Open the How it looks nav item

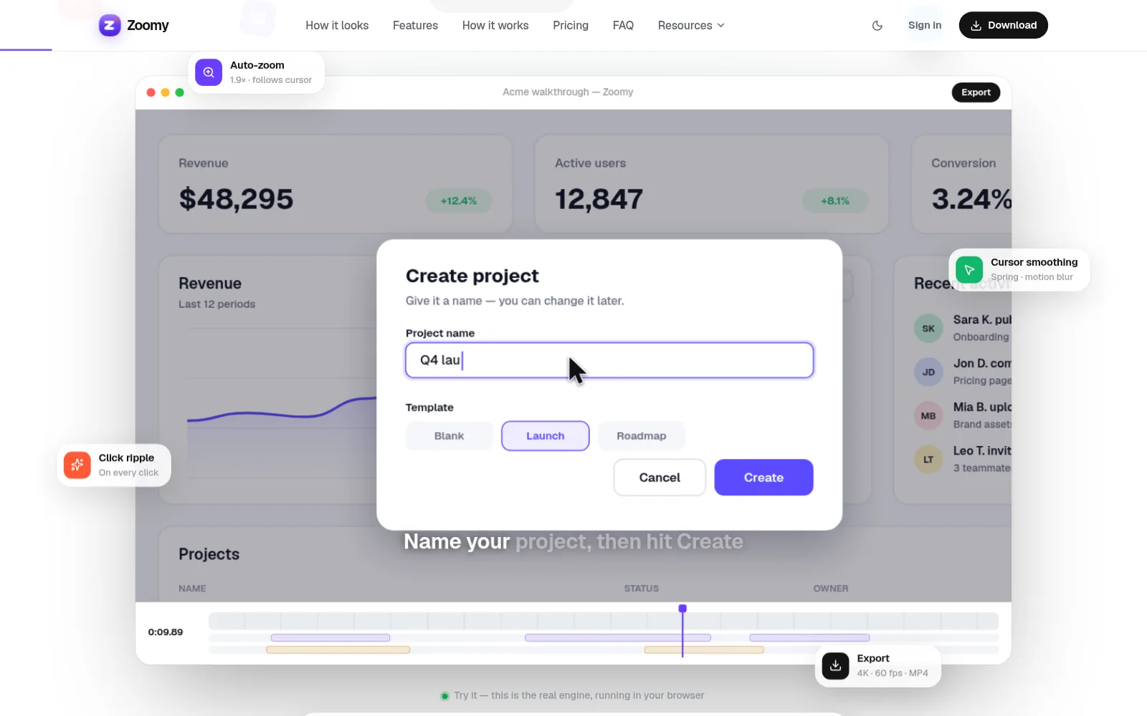(x=337, y=26)
